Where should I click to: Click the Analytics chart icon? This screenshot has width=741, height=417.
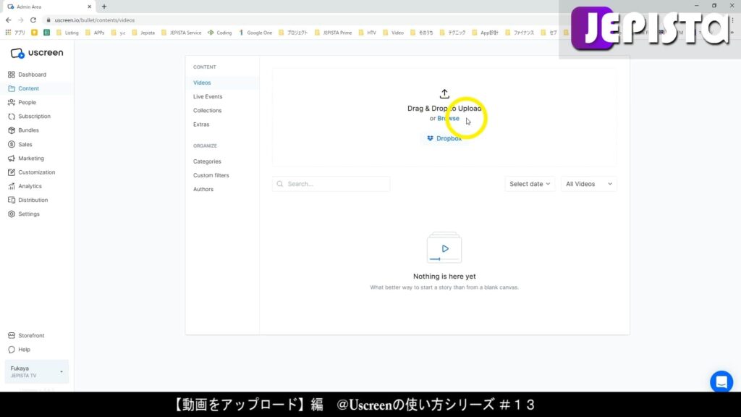12,186
